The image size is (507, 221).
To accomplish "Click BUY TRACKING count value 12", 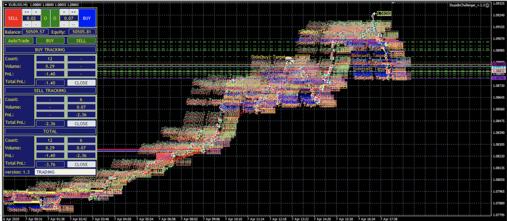I will [x=50, y=58].
